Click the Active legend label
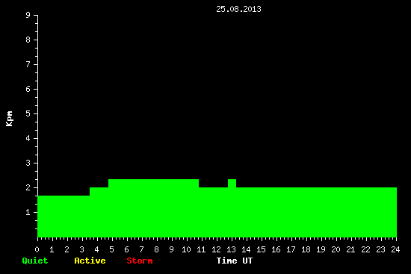This screenshot has width=411, height=274. pos(90,261)
